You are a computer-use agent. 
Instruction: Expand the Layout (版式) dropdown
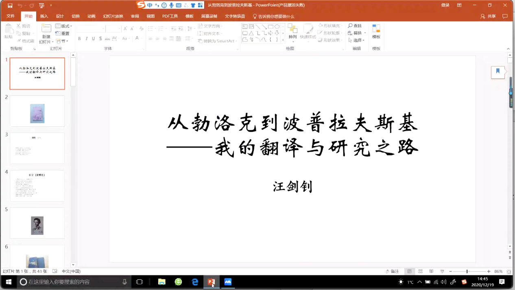click(64, 26)
